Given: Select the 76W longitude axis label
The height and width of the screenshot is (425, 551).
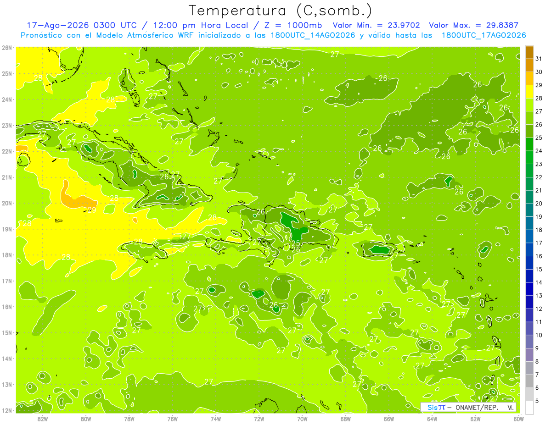Looking at the screenshot, I should coord(173,419).
